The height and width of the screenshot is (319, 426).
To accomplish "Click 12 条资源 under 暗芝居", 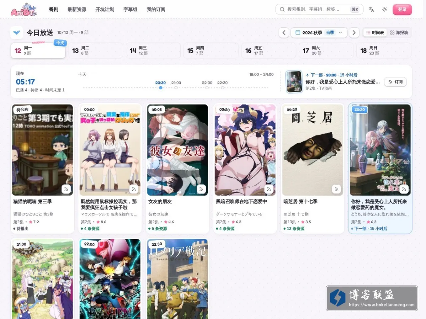I will tap(294, 229).
